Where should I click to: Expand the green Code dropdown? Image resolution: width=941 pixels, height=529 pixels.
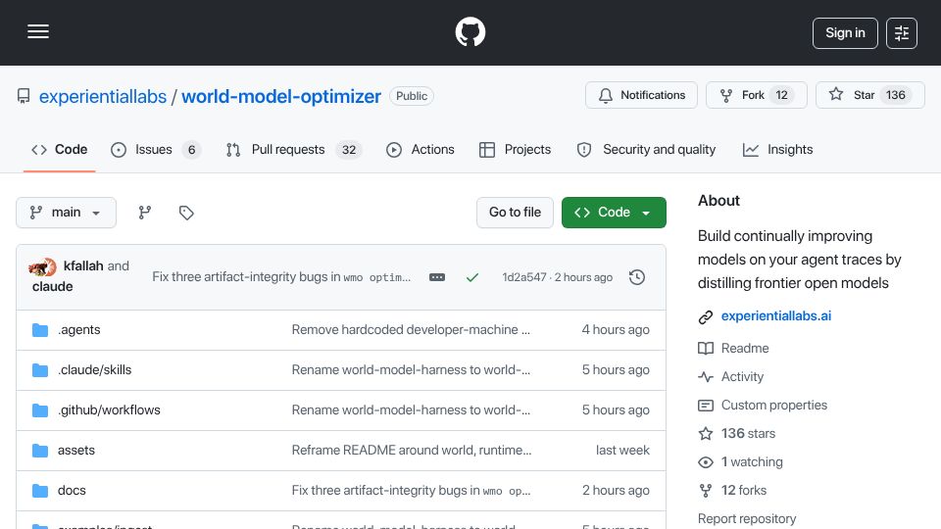(614, 213)
